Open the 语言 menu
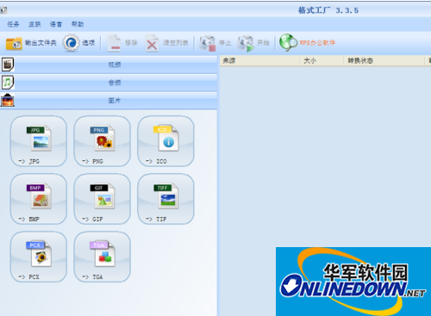The width and height of the screenshot is (431, 316). tap(56, 24)
